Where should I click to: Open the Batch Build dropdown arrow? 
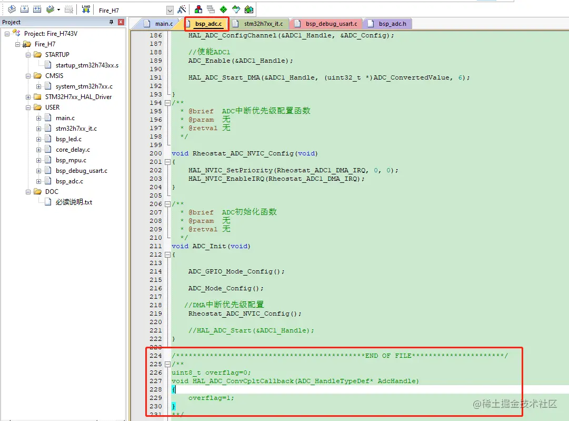click(x=58, y=10)
